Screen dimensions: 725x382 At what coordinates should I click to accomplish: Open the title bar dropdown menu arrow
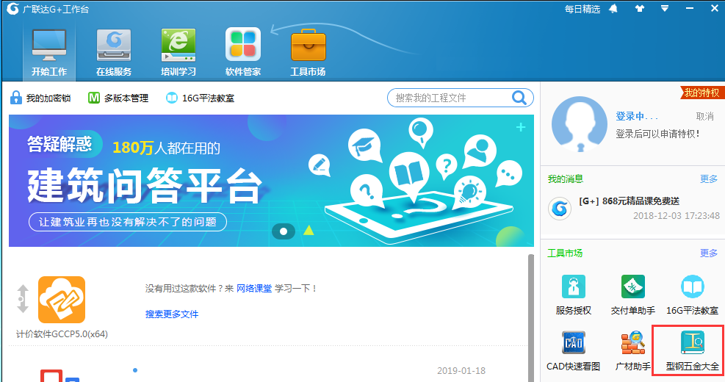pyautogui.click(x=665, y=8)
